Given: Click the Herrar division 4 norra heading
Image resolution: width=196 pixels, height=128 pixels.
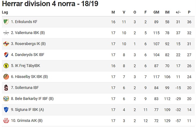Looking at the screenshot, I should click(50, 4).
